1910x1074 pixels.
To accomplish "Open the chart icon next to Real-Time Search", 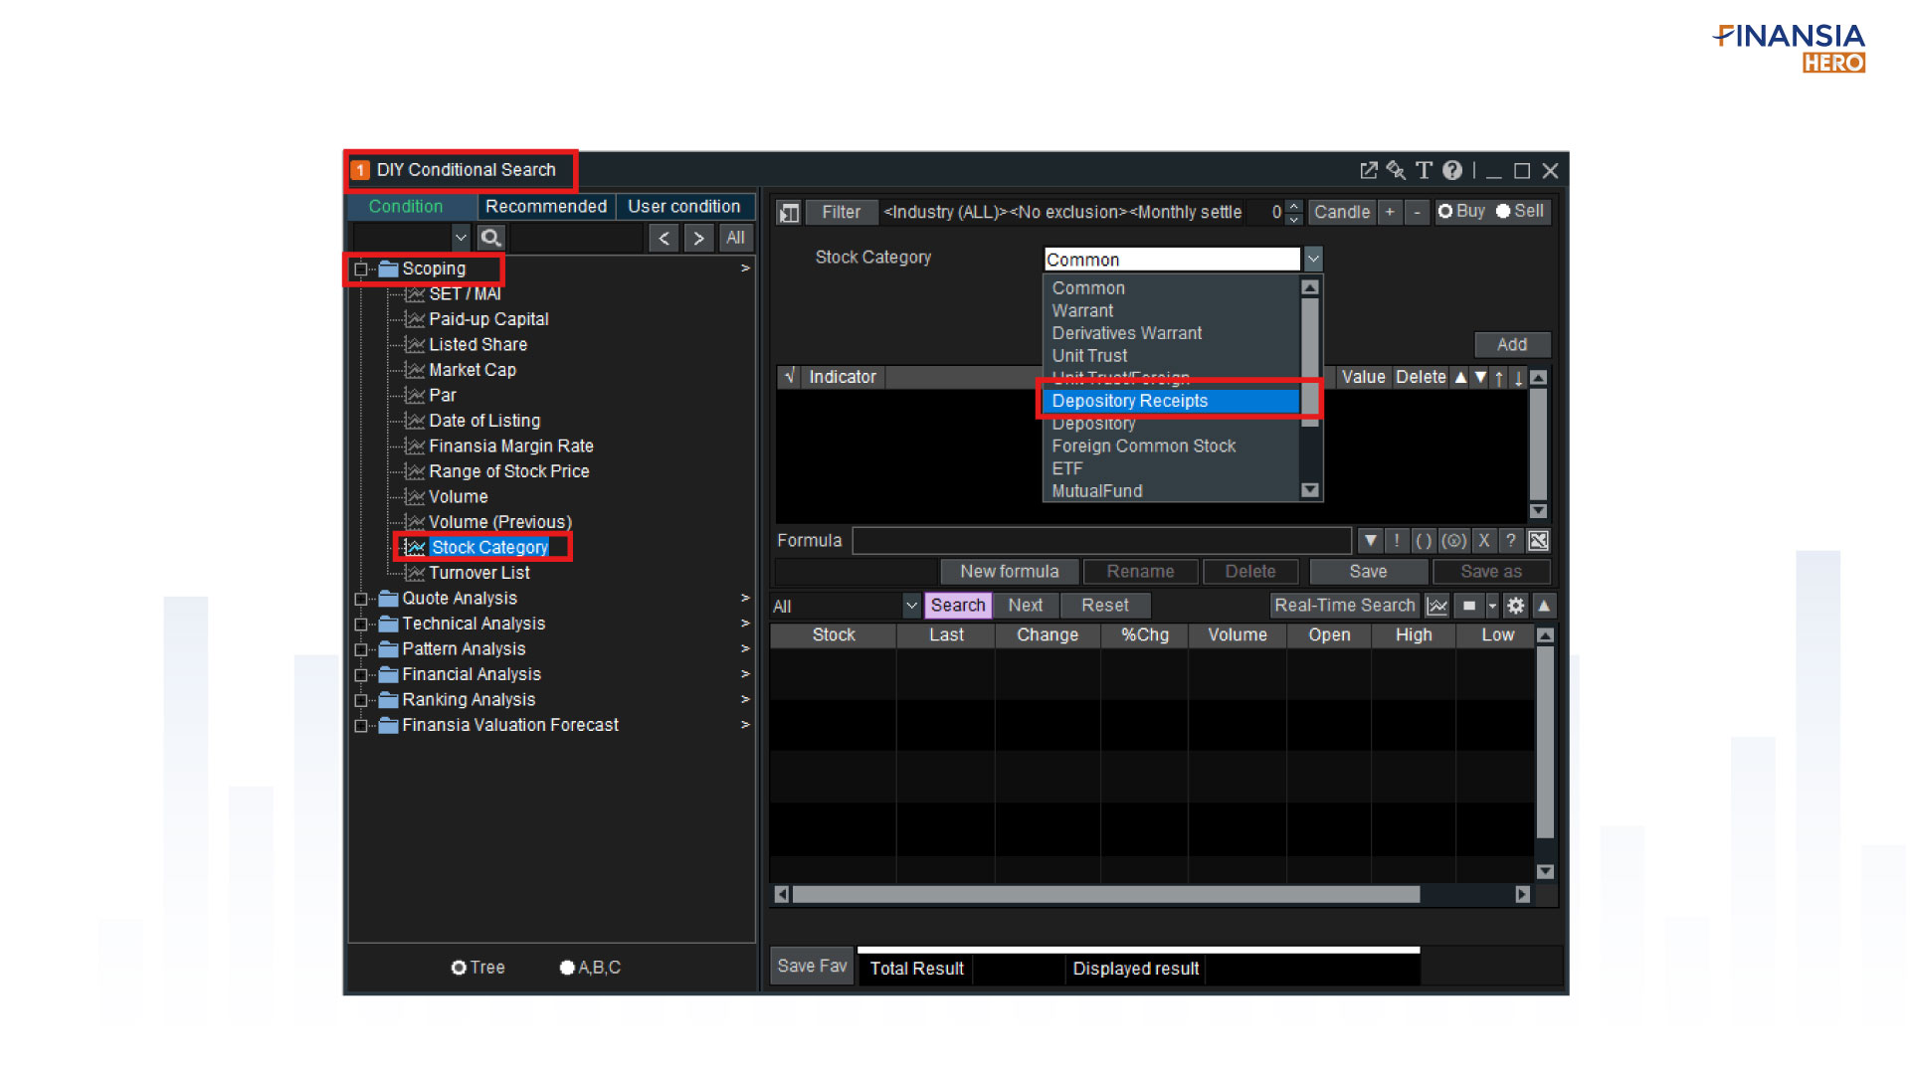I will point(1436,606).
